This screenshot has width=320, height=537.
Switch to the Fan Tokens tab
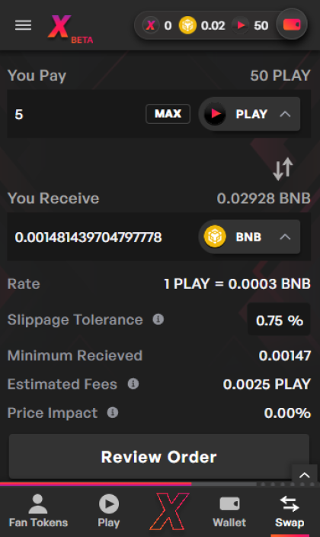point(38,511)
